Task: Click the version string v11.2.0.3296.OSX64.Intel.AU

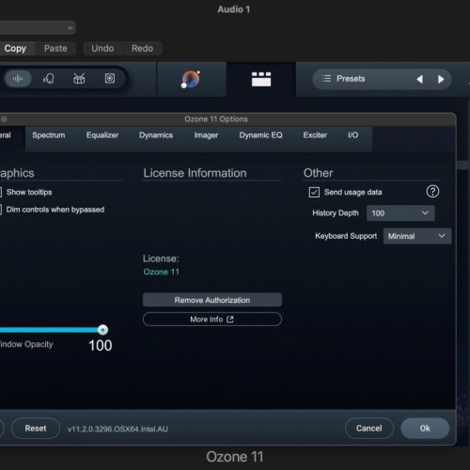Action: pyautogui.click(x=117, y=430)
